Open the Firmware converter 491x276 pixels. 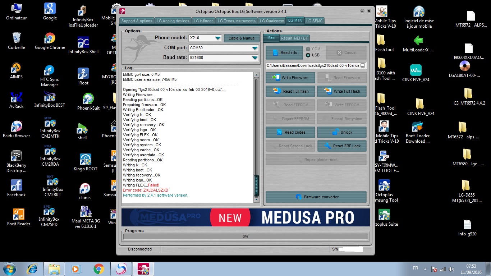tap(316, 197)
